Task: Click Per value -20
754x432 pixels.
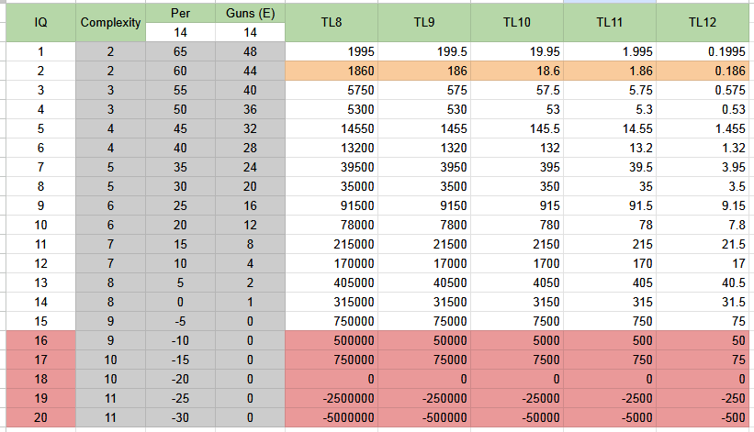Action: (180, 379)
